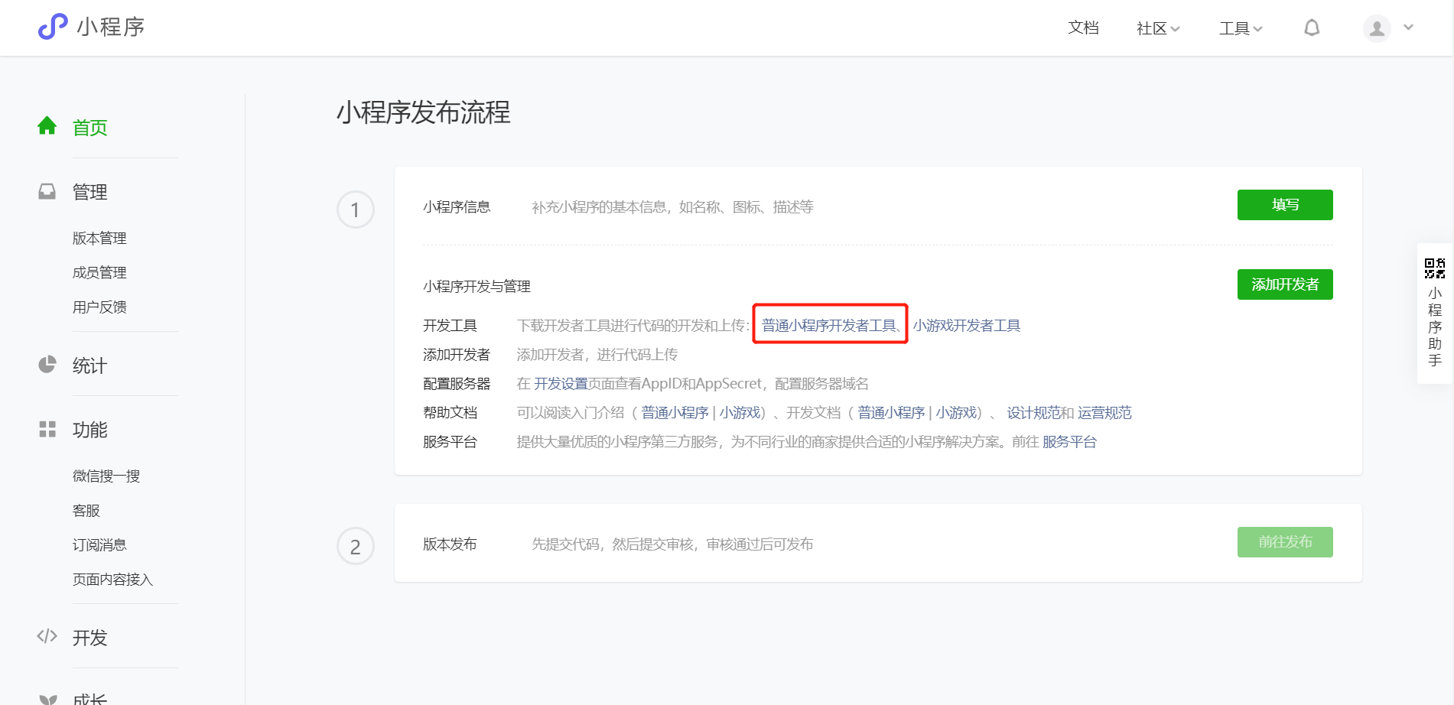
Task: Open 文档 in the top navigation
Action: click(x=1083, y=28)
